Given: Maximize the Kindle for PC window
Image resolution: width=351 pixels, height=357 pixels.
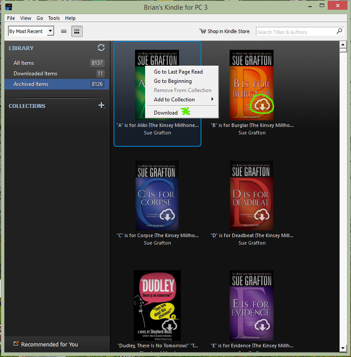Looking at the screenshot, I should (322, 5).
